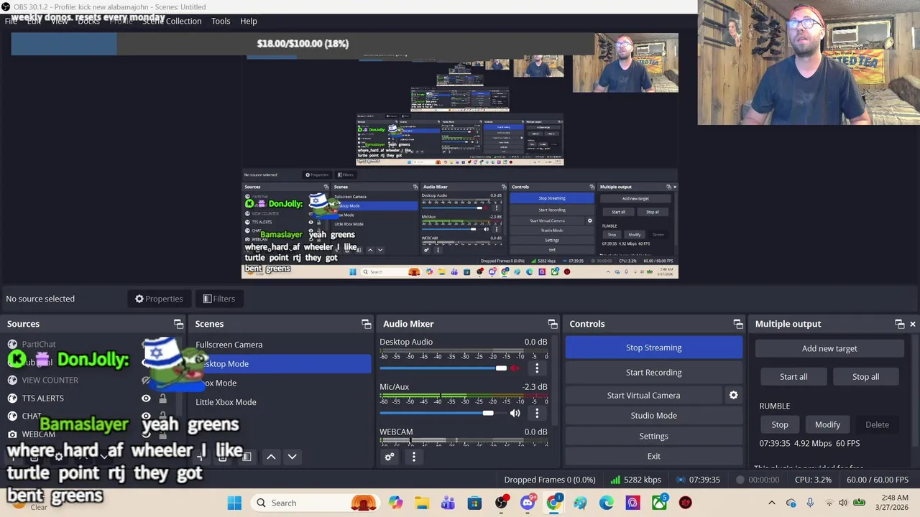
Task: Open the Windows Start menu
Action: click(234, 503)
